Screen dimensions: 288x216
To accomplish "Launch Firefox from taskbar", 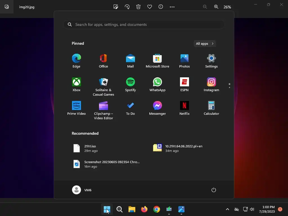I will click(144, 209).
